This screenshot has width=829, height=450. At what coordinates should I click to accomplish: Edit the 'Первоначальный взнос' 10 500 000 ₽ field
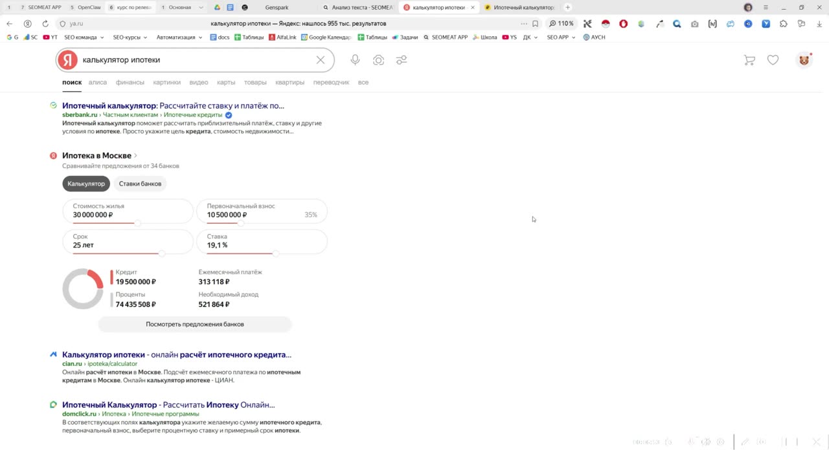click(x=262, y=211)
